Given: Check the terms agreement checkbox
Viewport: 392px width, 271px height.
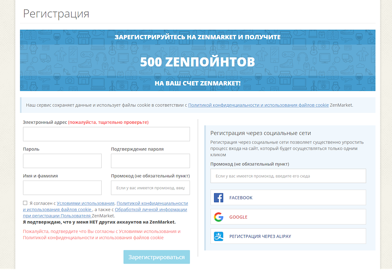Looking at the screenshot, I should click(x=25, y=203).
